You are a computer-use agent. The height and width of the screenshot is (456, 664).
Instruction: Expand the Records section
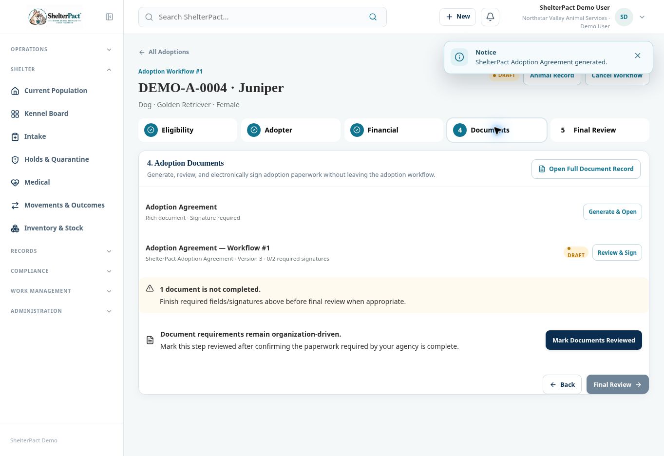[61, 251]
